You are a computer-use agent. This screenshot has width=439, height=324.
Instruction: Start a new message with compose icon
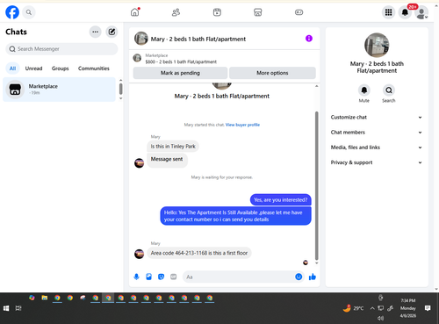[x=112, y=32]
